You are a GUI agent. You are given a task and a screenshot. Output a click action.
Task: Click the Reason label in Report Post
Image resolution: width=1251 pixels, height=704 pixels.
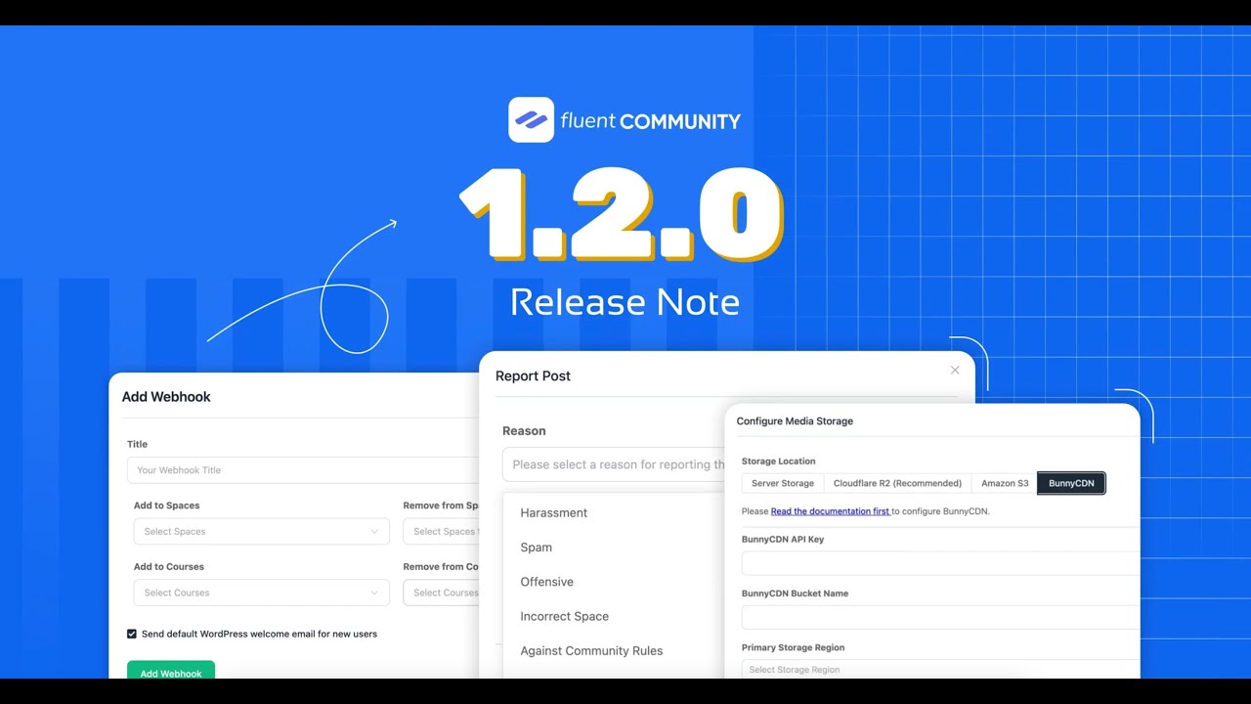524,431
